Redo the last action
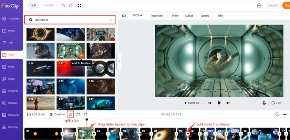This screenshot has width=290, height=140. [71, 5]
